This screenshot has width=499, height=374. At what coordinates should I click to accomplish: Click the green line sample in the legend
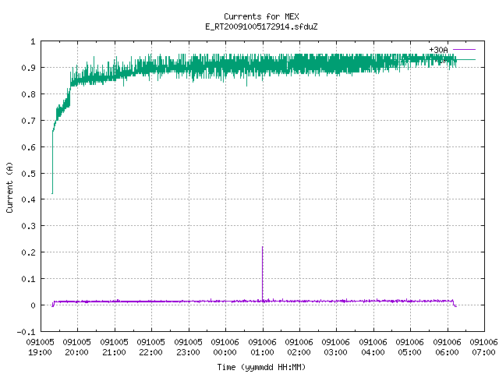465,59
